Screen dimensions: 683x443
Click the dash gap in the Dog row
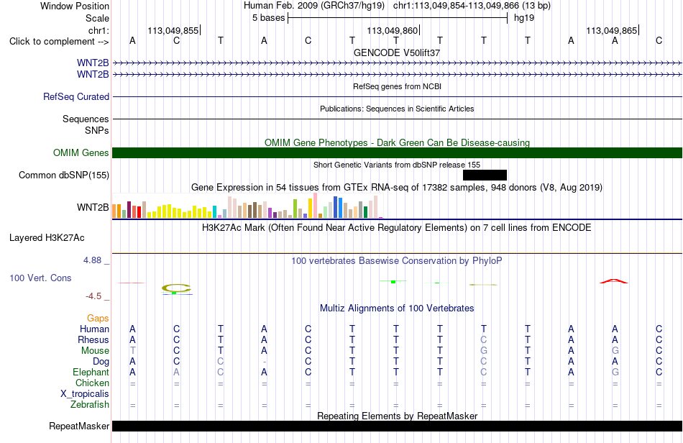tap(264, 362)
